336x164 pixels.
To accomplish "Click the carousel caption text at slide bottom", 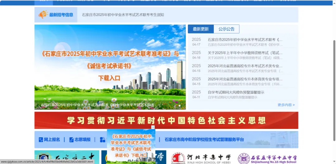I will (x=99, y=105).
